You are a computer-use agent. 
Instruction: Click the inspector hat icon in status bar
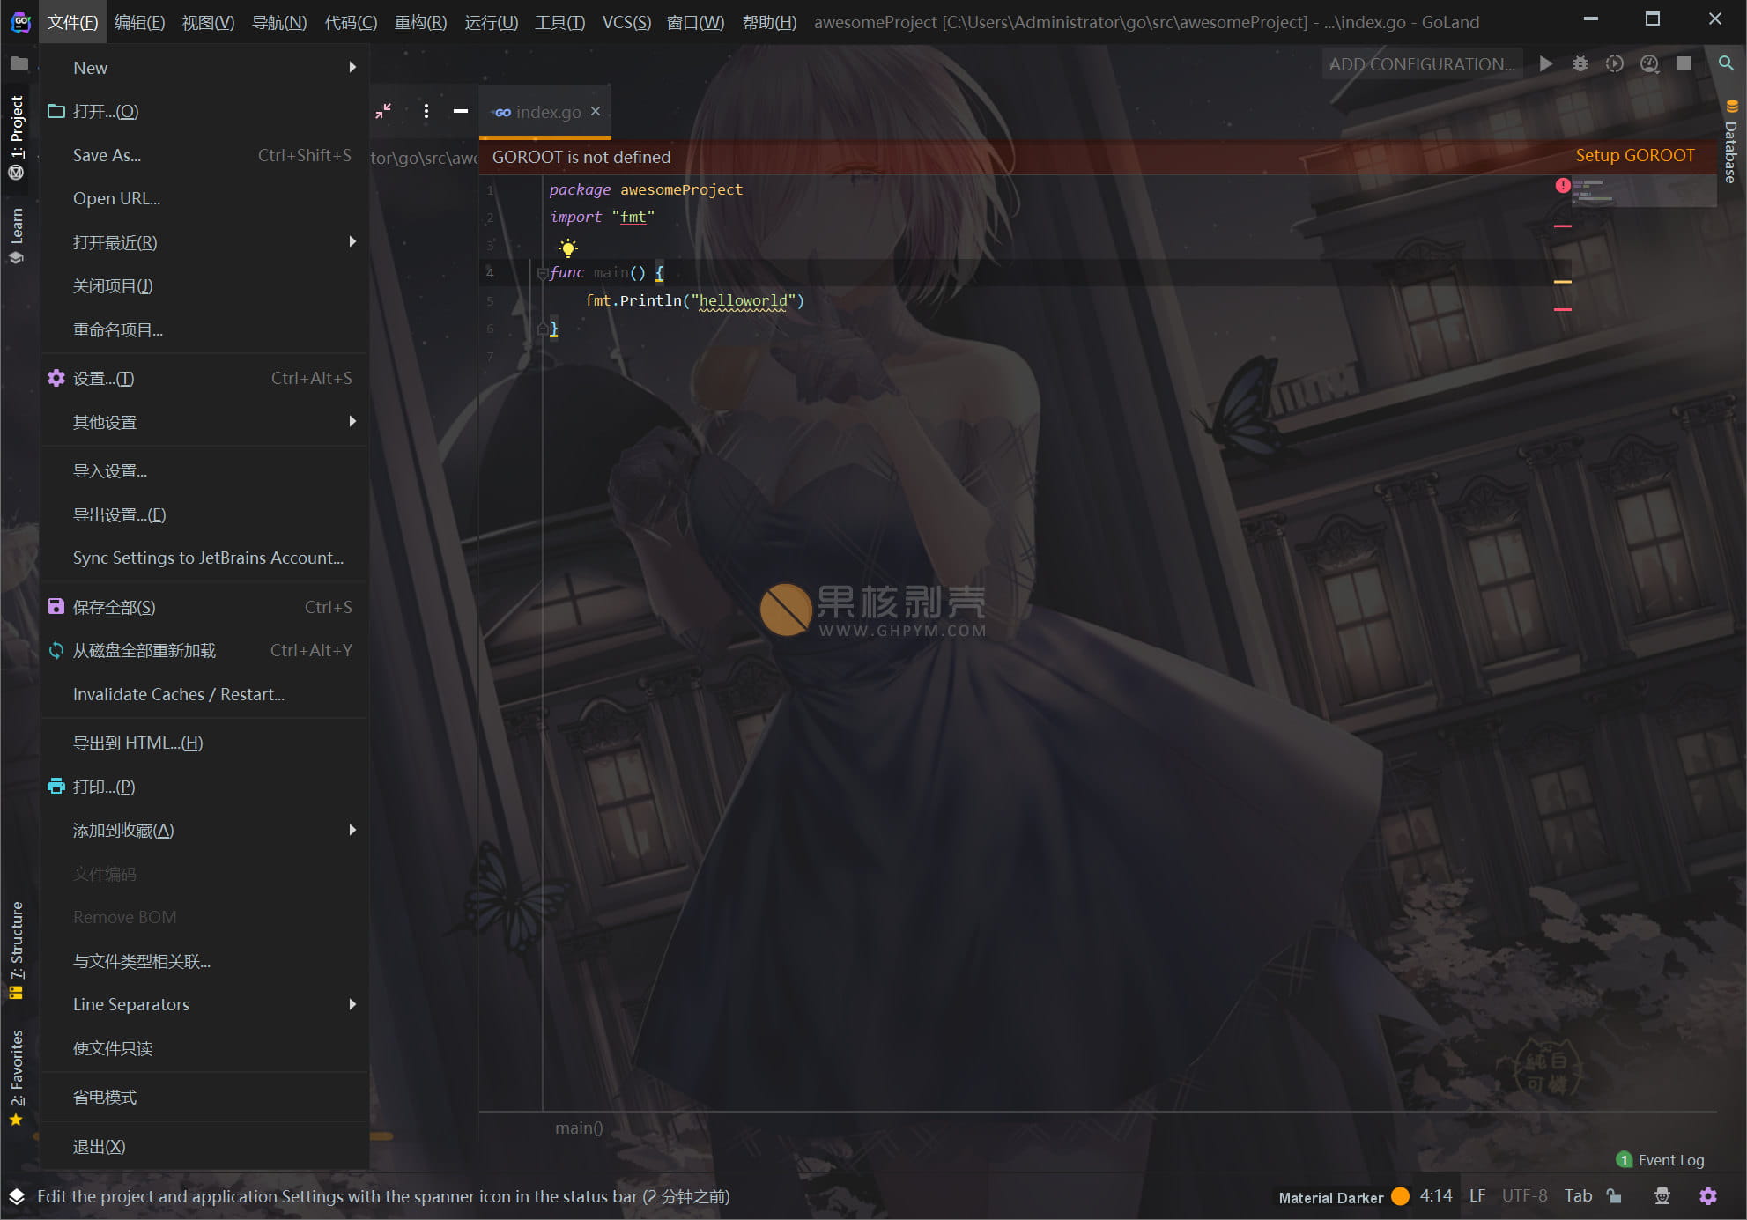(1662, 1196)
